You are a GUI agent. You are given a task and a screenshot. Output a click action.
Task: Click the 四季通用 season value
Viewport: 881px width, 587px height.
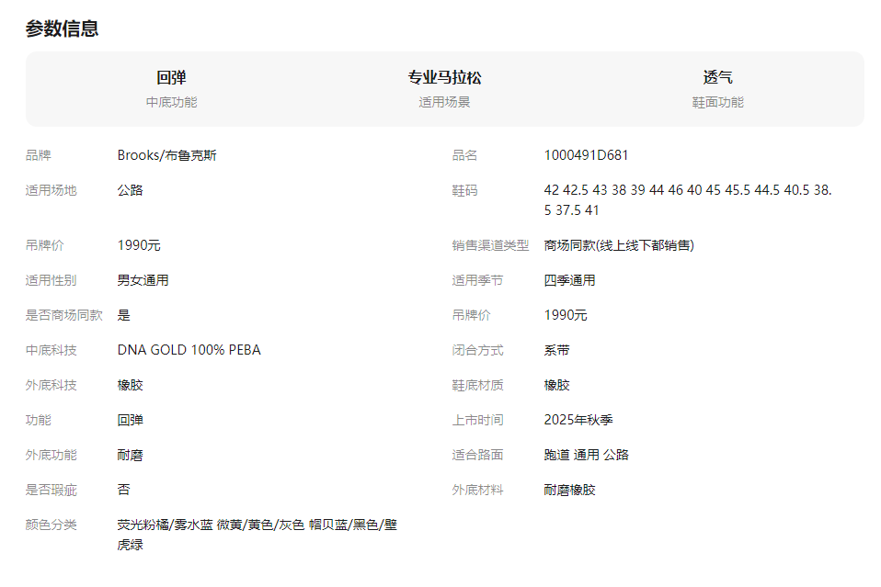pyautogui.click(x=569, y=280)
